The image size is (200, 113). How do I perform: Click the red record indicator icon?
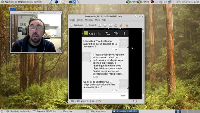152,2
